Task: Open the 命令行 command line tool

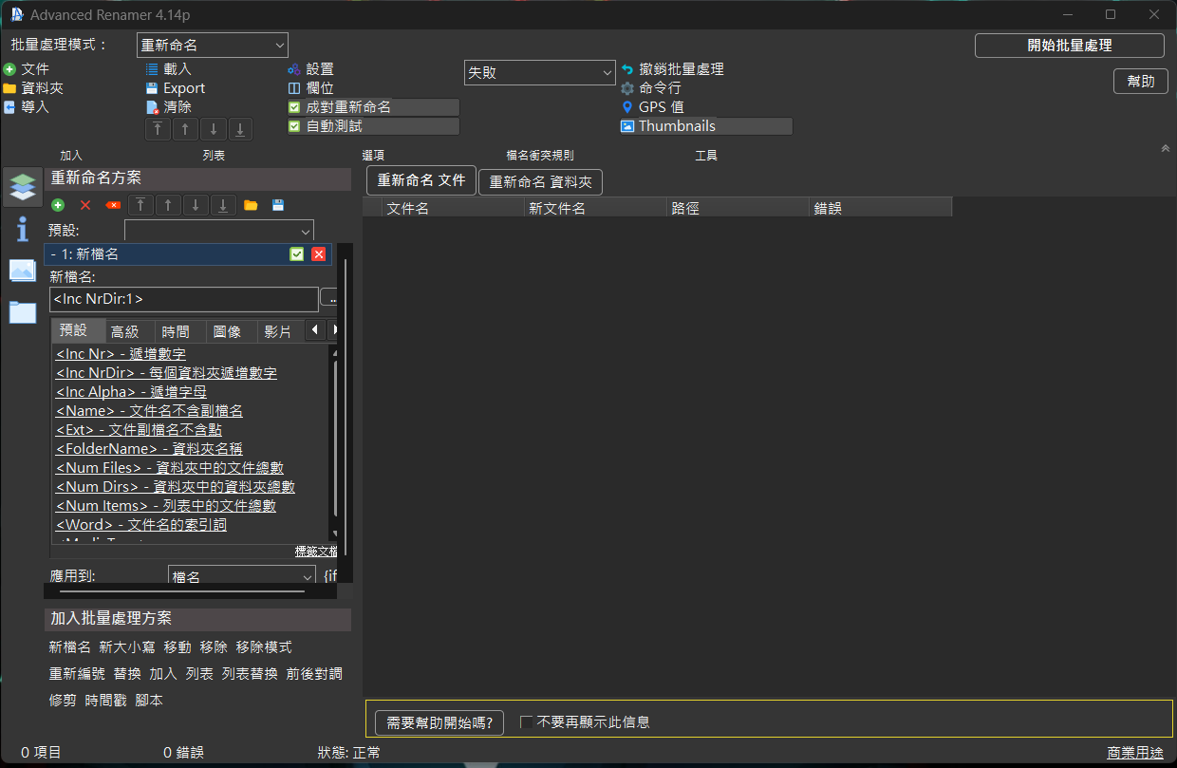Action: [650, 88]
